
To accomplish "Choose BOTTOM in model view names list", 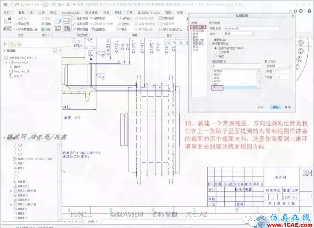I will (x=218, y=71).
